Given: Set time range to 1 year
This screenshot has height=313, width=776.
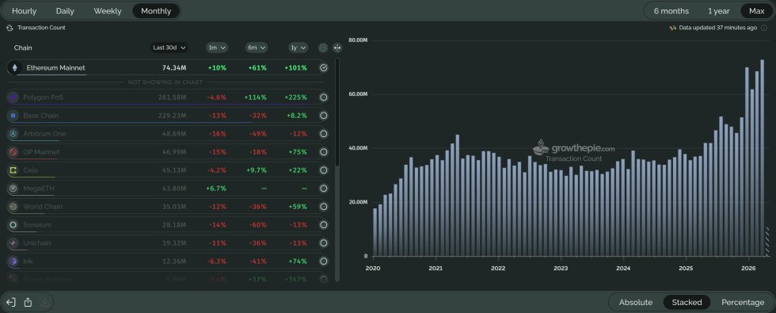Looking at the screenshot, I should coord(718,11).
